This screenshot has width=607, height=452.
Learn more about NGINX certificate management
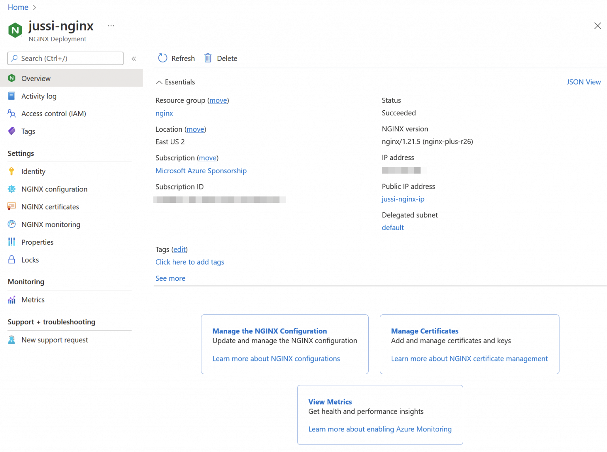click(469, 358)
